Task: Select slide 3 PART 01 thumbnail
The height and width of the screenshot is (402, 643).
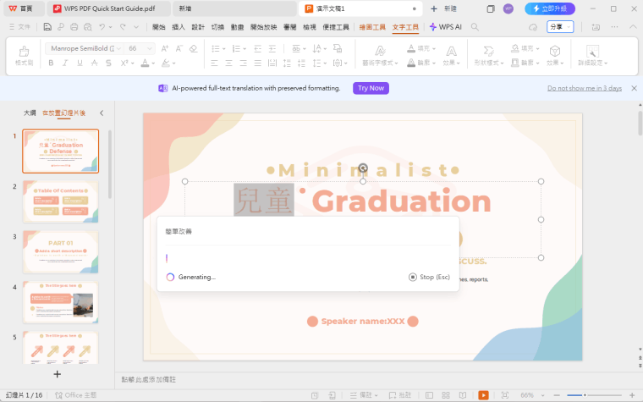Action: (61, 252)
